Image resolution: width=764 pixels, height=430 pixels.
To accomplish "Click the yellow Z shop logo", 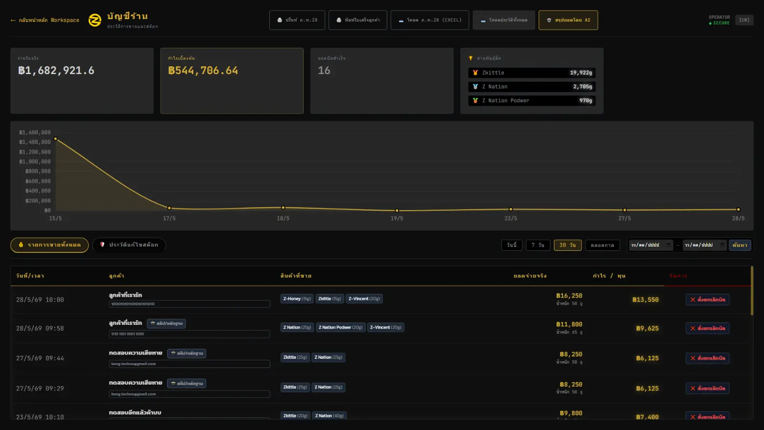I will tap(95, 20).
